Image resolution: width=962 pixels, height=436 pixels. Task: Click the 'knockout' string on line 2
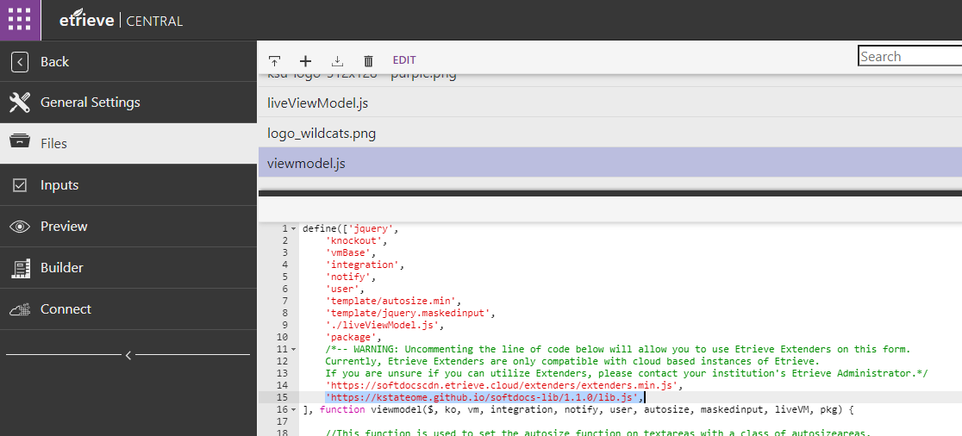[x=353, y=240]
